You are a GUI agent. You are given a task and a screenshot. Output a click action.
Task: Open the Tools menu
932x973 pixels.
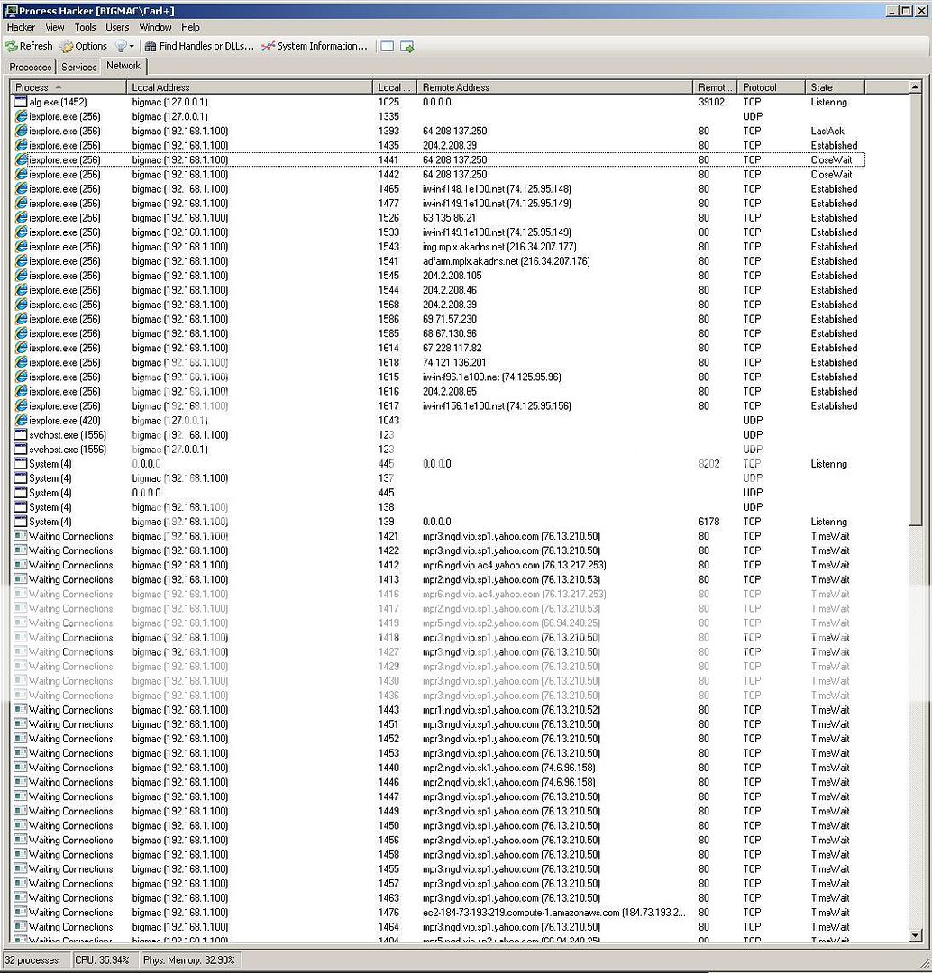pos(85,27)
